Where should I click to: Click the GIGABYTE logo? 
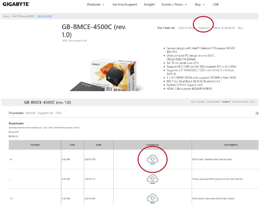pos(16,4)
